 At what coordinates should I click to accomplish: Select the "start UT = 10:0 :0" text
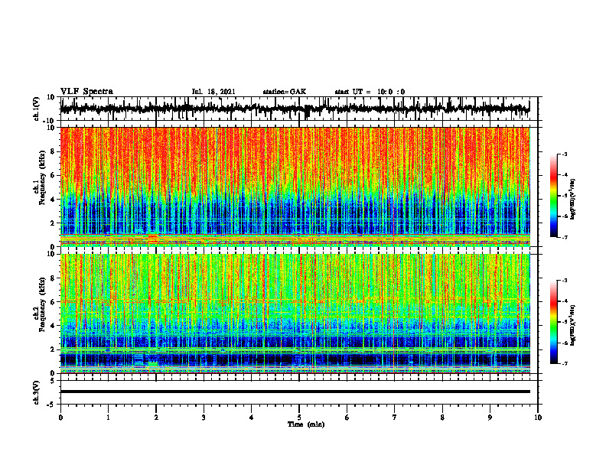coord(370,92)
